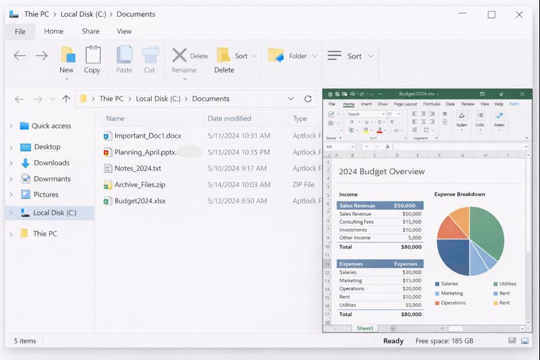Click the New item icon in ribbon

tap(67, 55)
